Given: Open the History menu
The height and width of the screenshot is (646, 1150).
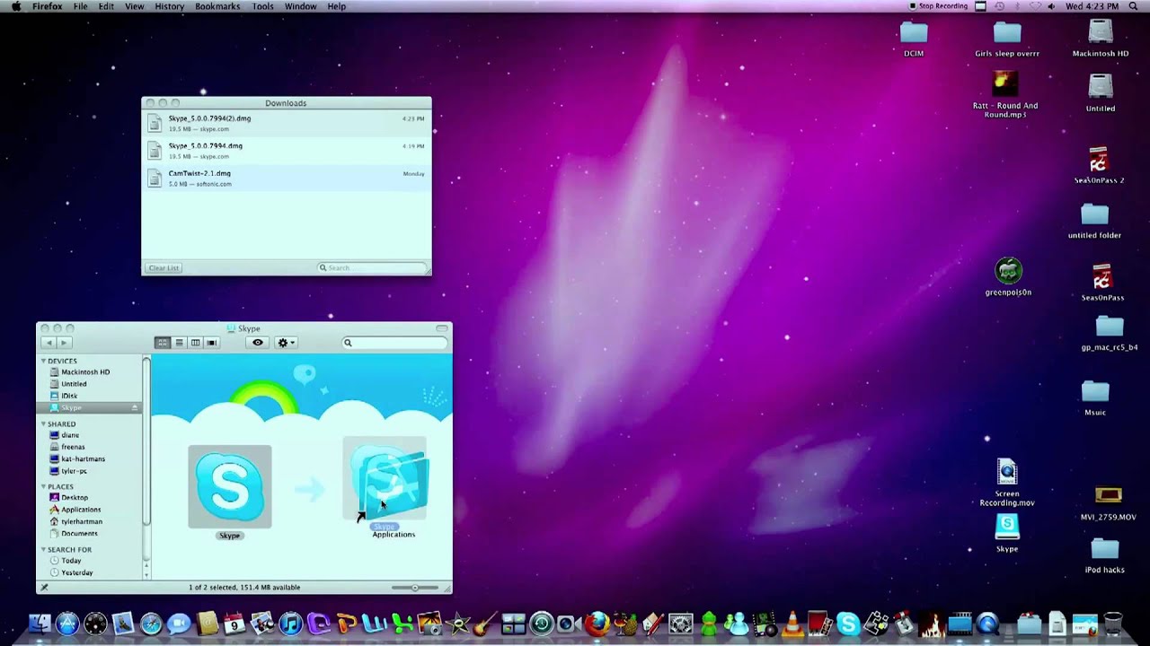Looking at the screenshot, I should (x=169, y=6).
